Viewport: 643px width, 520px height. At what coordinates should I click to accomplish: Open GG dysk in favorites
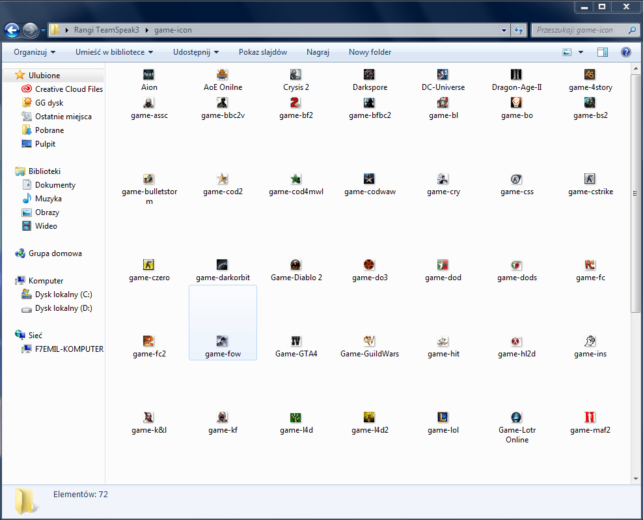[43, 103]
